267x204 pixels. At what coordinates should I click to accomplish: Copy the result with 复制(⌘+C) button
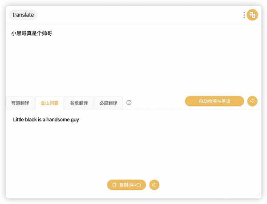pos(126,185)
